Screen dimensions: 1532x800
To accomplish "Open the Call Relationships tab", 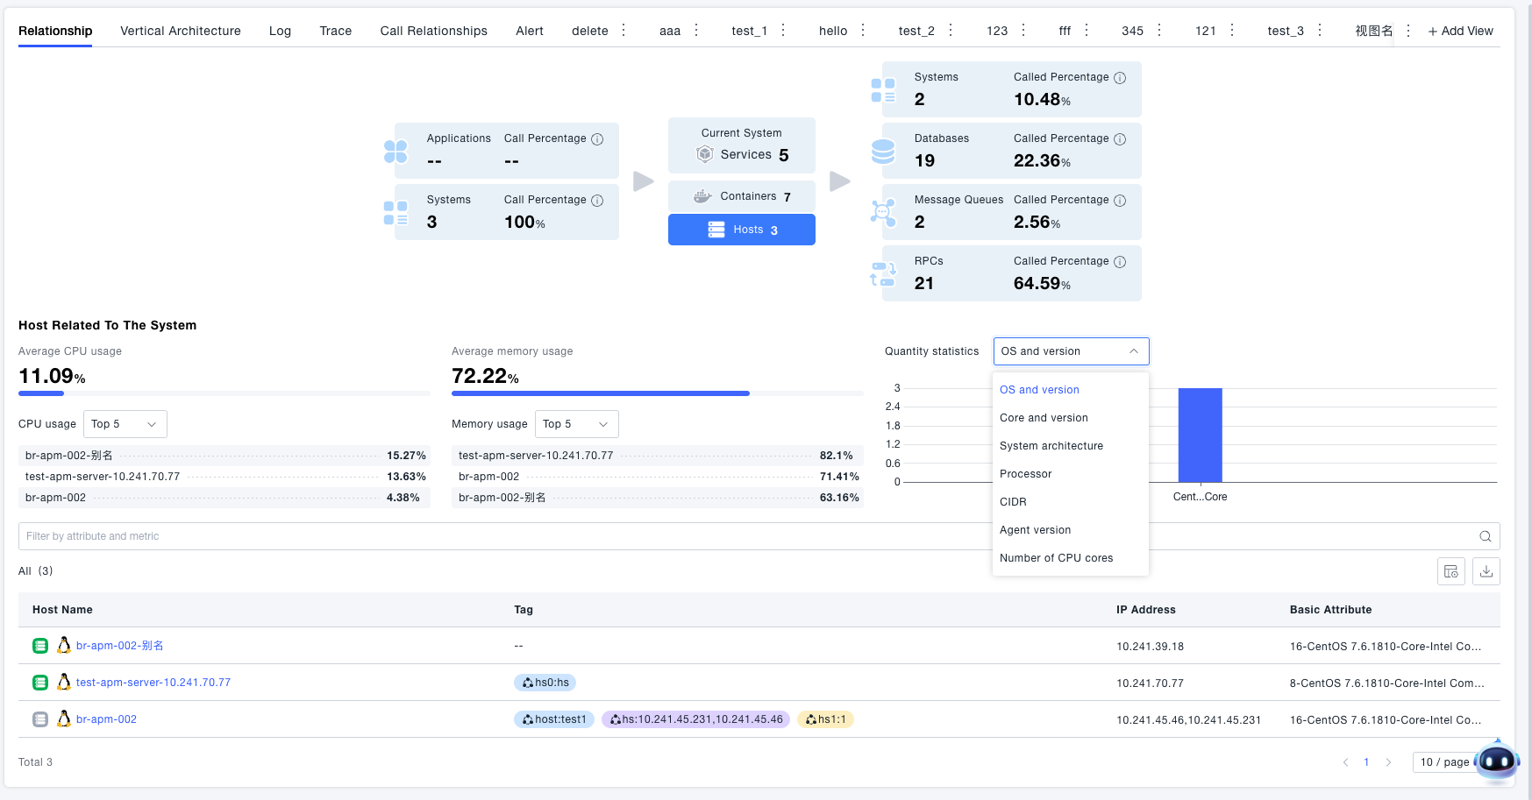I will (433, 31).
